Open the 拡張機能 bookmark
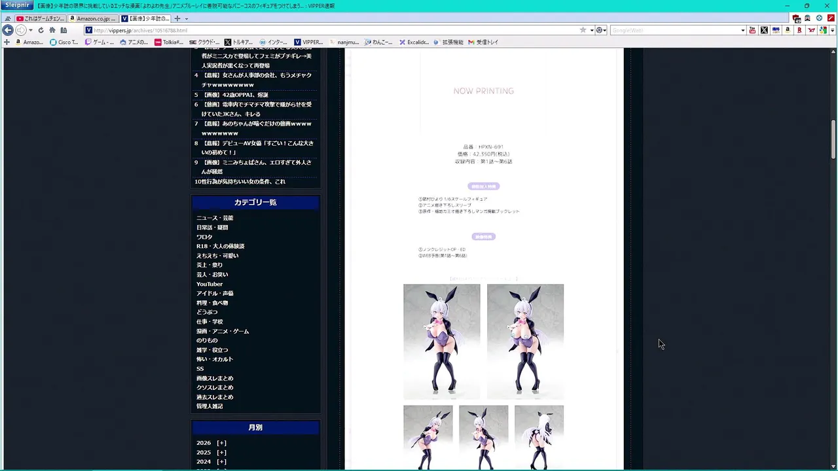Screen dimensions: 838x471 pos(448,42)
